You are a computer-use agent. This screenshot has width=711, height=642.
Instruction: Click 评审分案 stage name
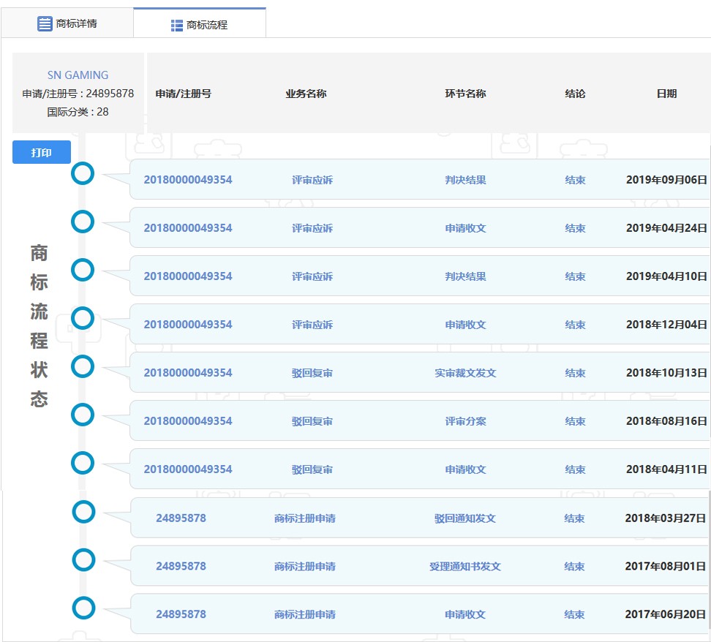(465, 421)
